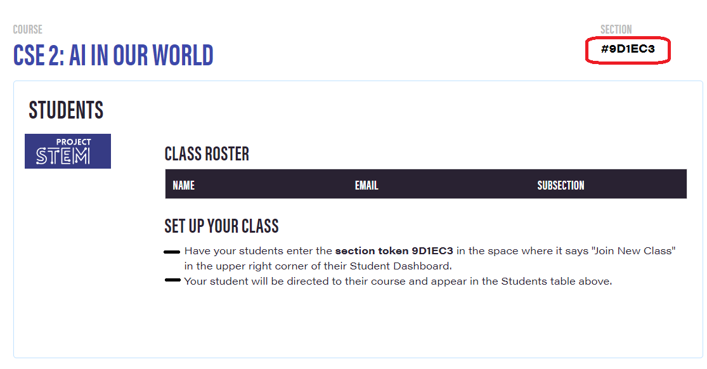Click the Students heading
This screenshot has height=369, width=707.
coord(66,110)
